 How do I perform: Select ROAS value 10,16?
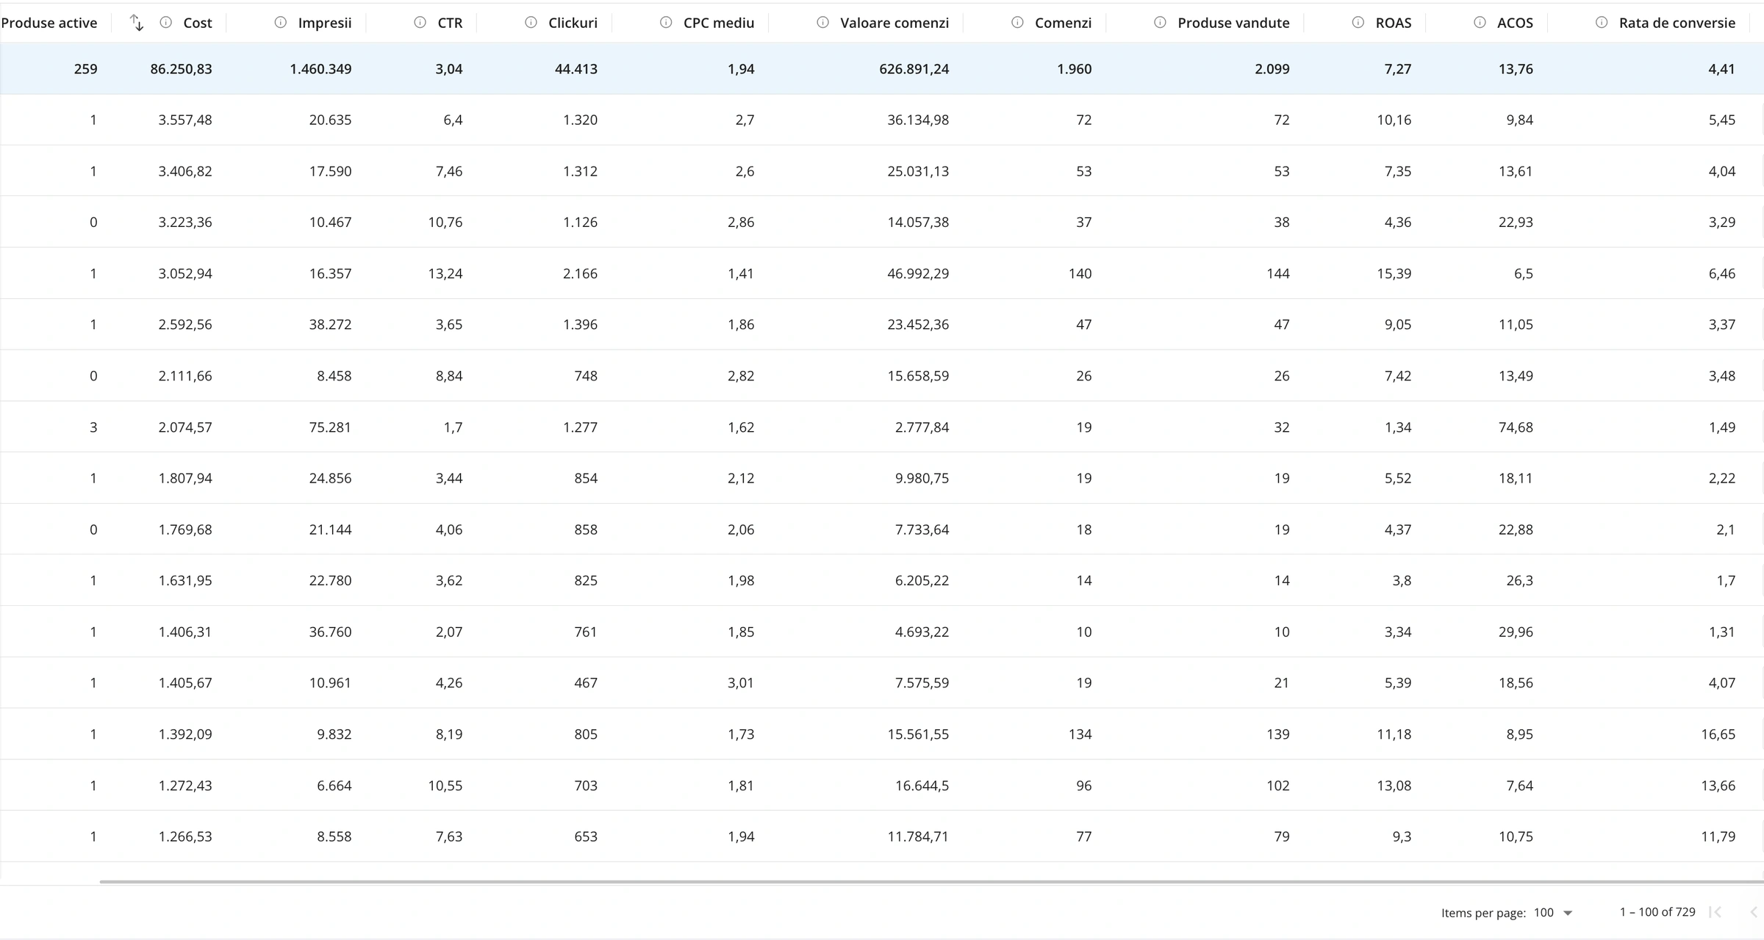(1394, 120)
